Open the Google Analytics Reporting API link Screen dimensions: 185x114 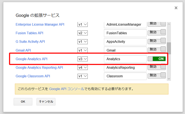tap(39, 68)
